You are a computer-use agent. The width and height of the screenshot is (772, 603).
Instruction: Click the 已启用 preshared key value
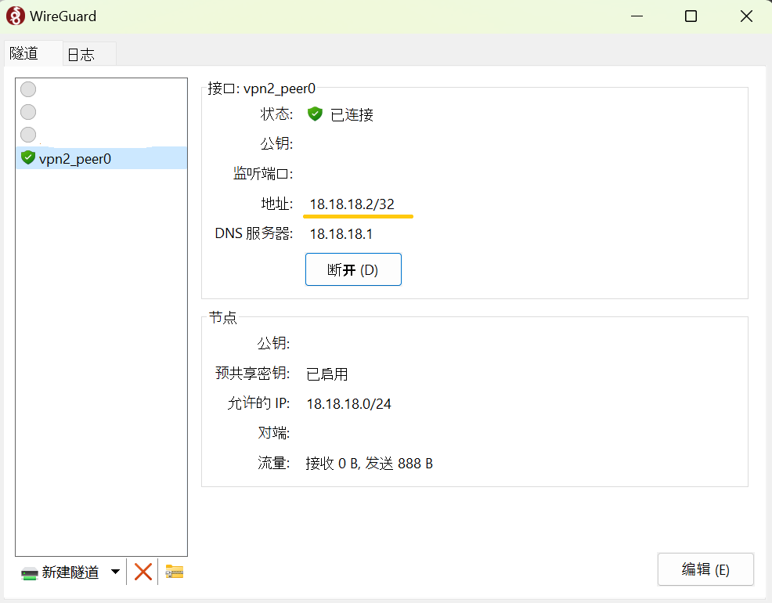(x=327, y=374)
